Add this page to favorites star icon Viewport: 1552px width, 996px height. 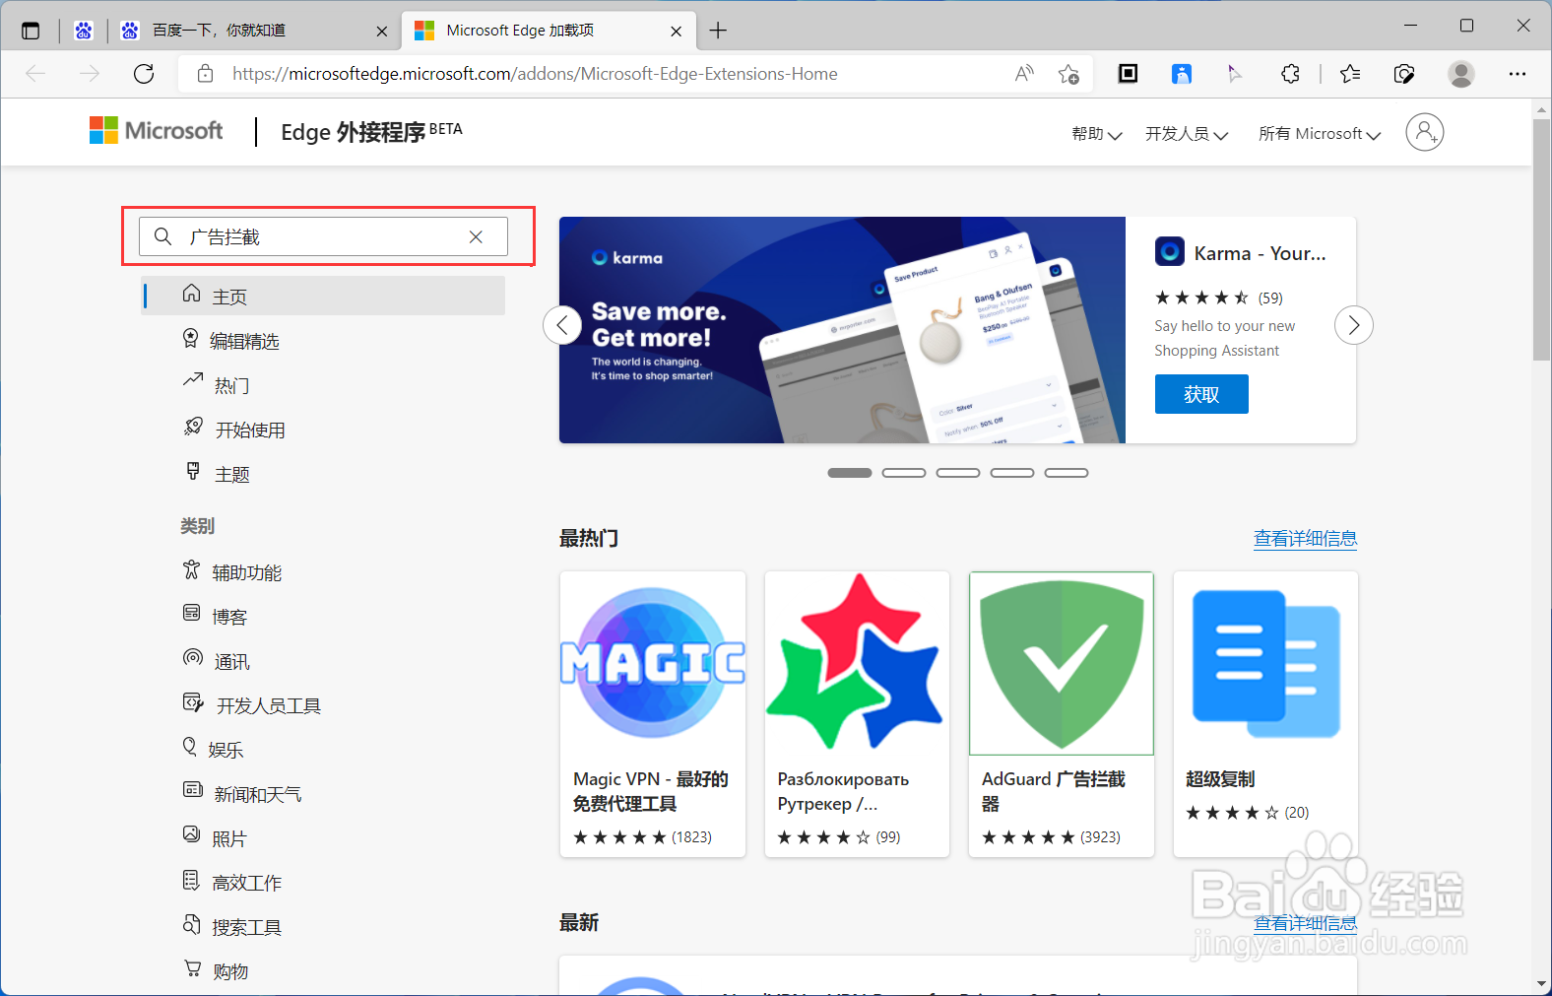pos(1068,74)
